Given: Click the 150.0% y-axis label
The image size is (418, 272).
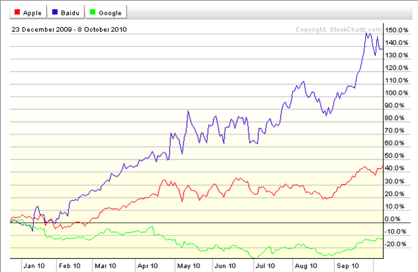Looking at the screenshot, I should 396,30.
